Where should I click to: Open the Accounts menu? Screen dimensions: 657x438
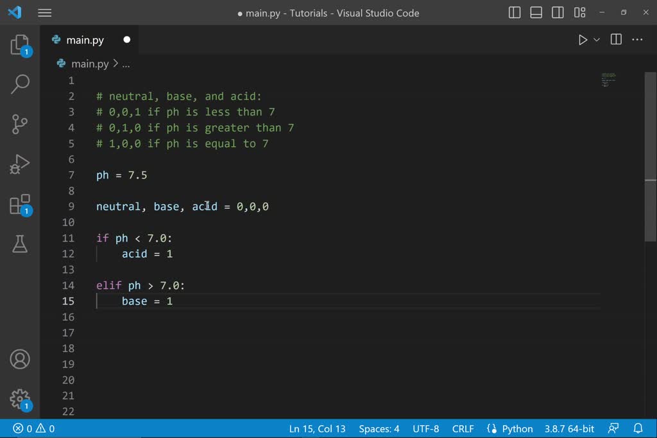tap(20, 359)
